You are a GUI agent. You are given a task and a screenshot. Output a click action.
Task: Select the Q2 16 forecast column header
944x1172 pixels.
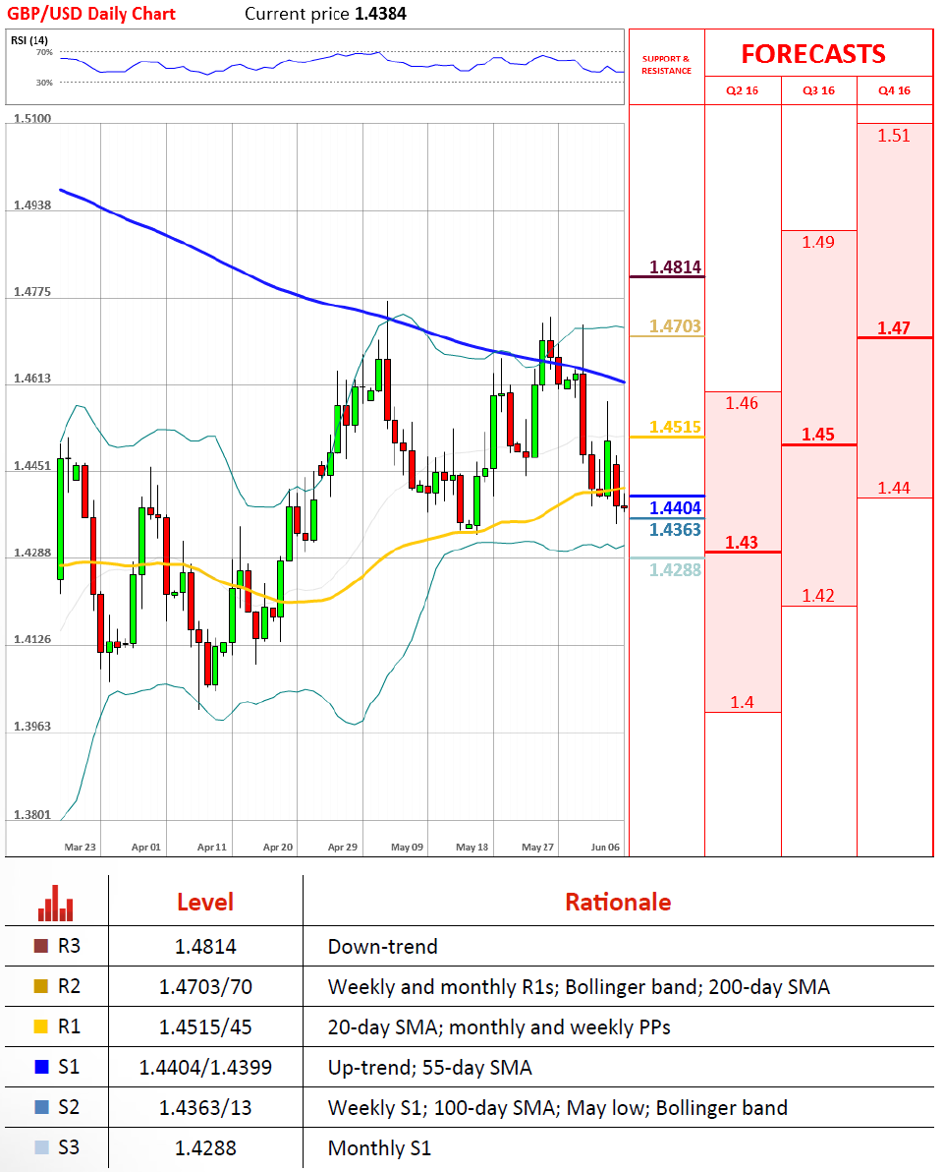pos(742,90)
